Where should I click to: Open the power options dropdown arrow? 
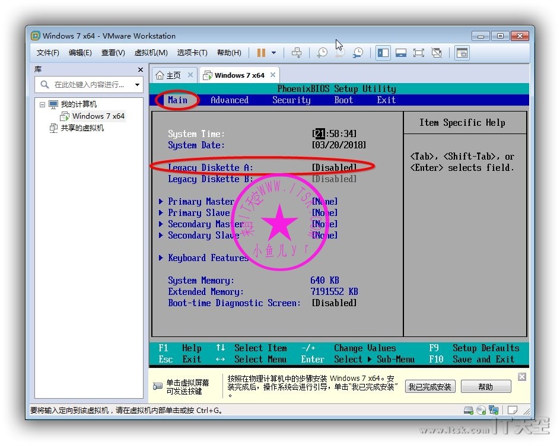tap(273, 53)
